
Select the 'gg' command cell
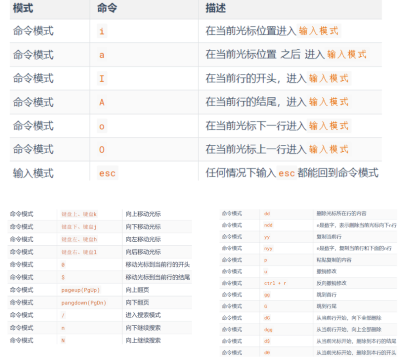(x=267, y=295)
